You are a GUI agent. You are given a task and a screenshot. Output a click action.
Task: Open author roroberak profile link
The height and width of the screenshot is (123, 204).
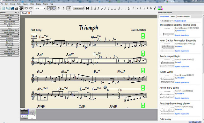point(181,93)
